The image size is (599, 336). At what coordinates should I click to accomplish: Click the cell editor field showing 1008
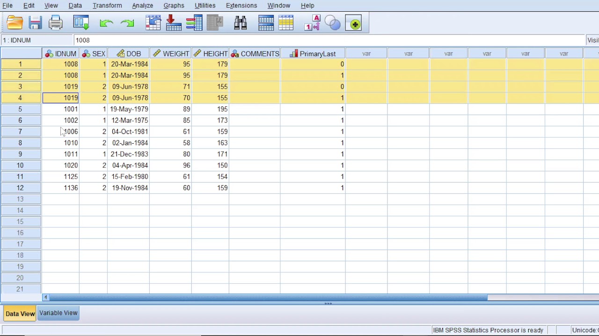[x=329, y=40]
